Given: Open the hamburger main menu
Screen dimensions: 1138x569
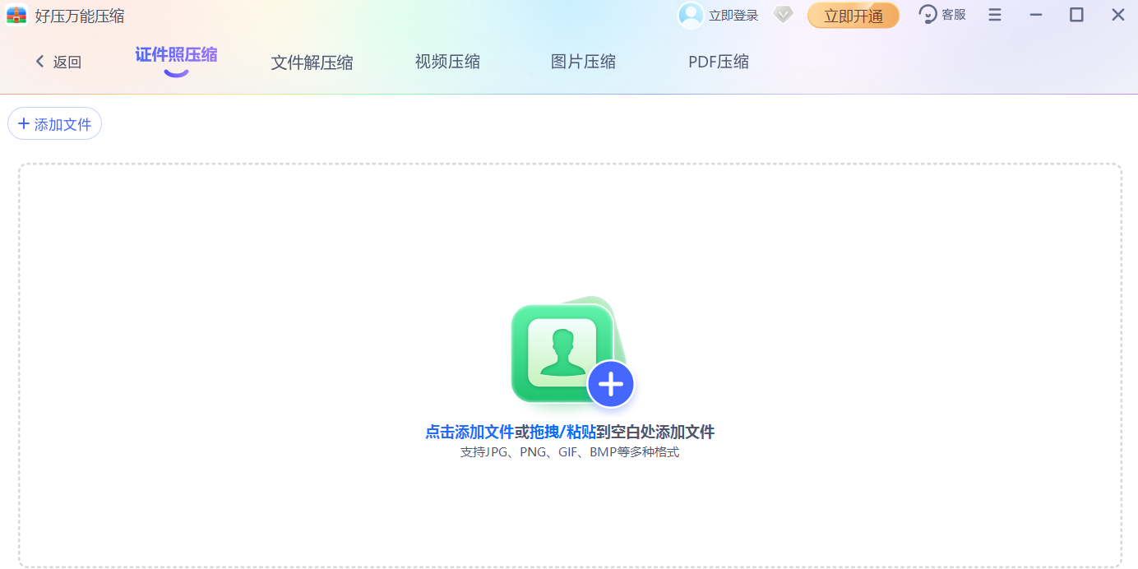Looking at the screenshot, I should click(995, 15).
